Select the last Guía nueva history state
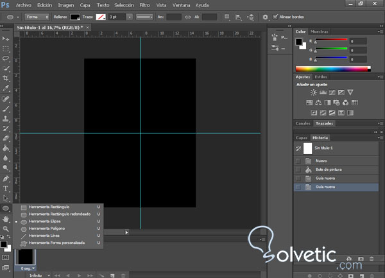 pyautogui.click(x=325, y=186)
